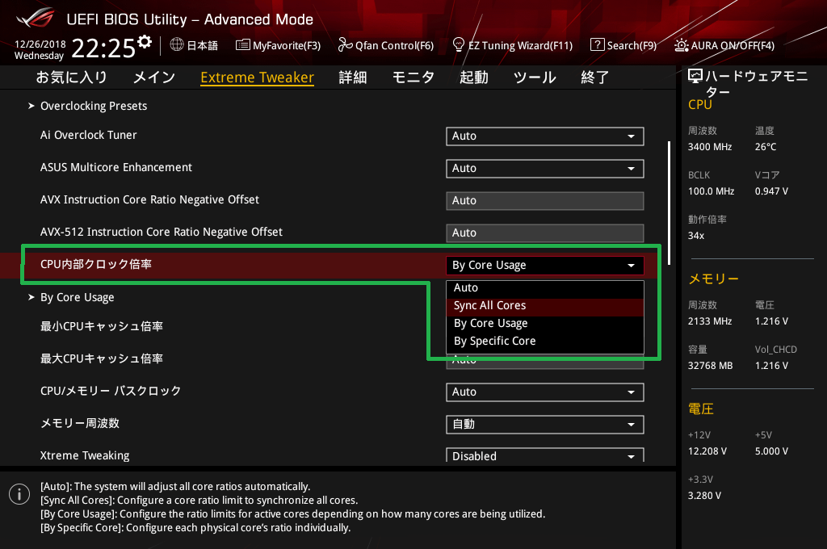This screenshot has height=549, width=827.
Task: Select メモリー周波数 label
Action: (x=80, y=423)
